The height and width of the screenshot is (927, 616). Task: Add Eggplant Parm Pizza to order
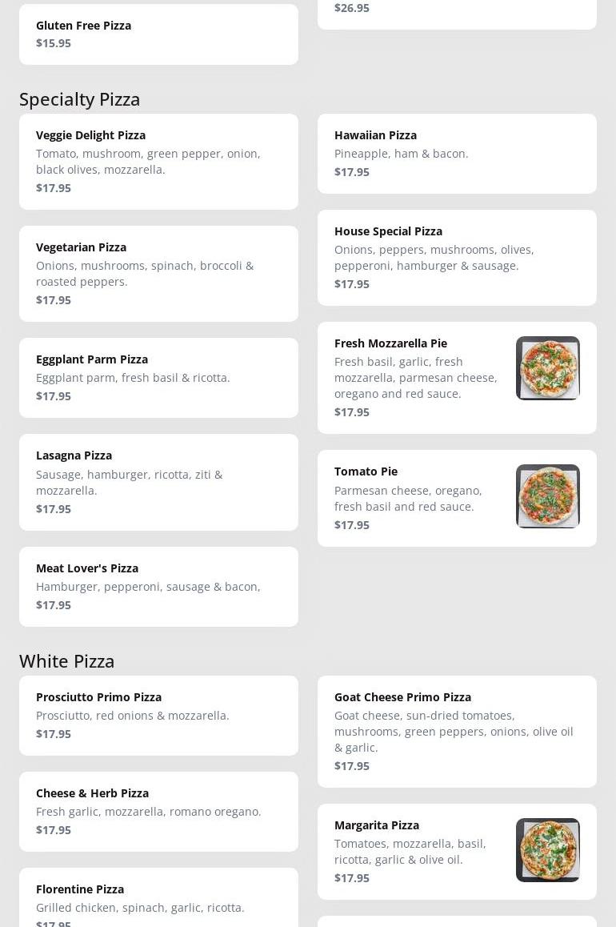coord(158,378)
